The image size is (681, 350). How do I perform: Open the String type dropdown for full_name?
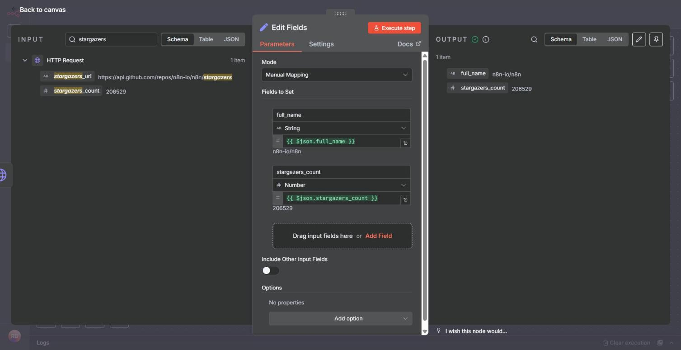[x=342, y=128]
